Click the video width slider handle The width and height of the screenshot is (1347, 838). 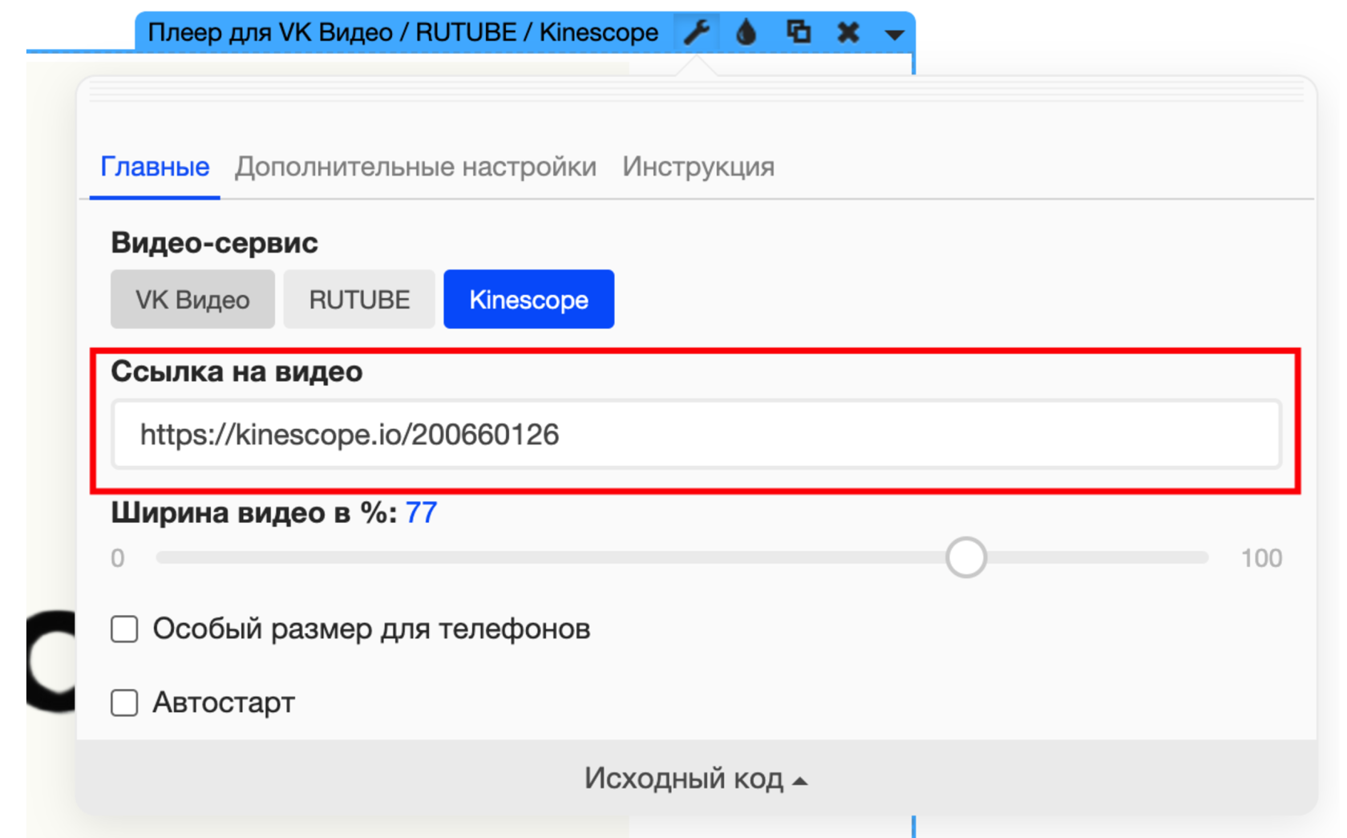point(966,557)
